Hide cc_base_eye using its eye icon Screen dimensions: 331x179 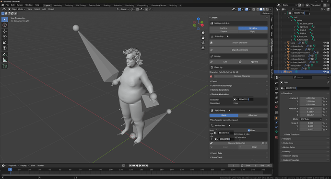pyautogui.click(x=324, y=49)
